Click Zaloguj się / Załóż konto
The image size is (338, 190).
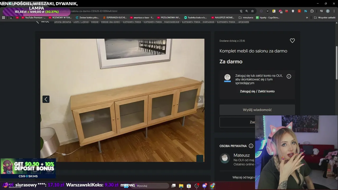257,91
